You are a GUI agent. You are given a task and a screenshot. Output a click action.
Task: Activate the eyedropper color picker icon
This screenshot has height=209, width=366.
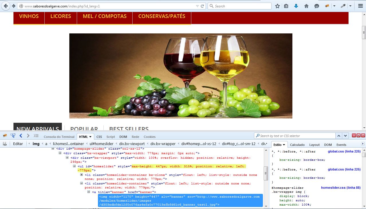[x=343, y=6]
